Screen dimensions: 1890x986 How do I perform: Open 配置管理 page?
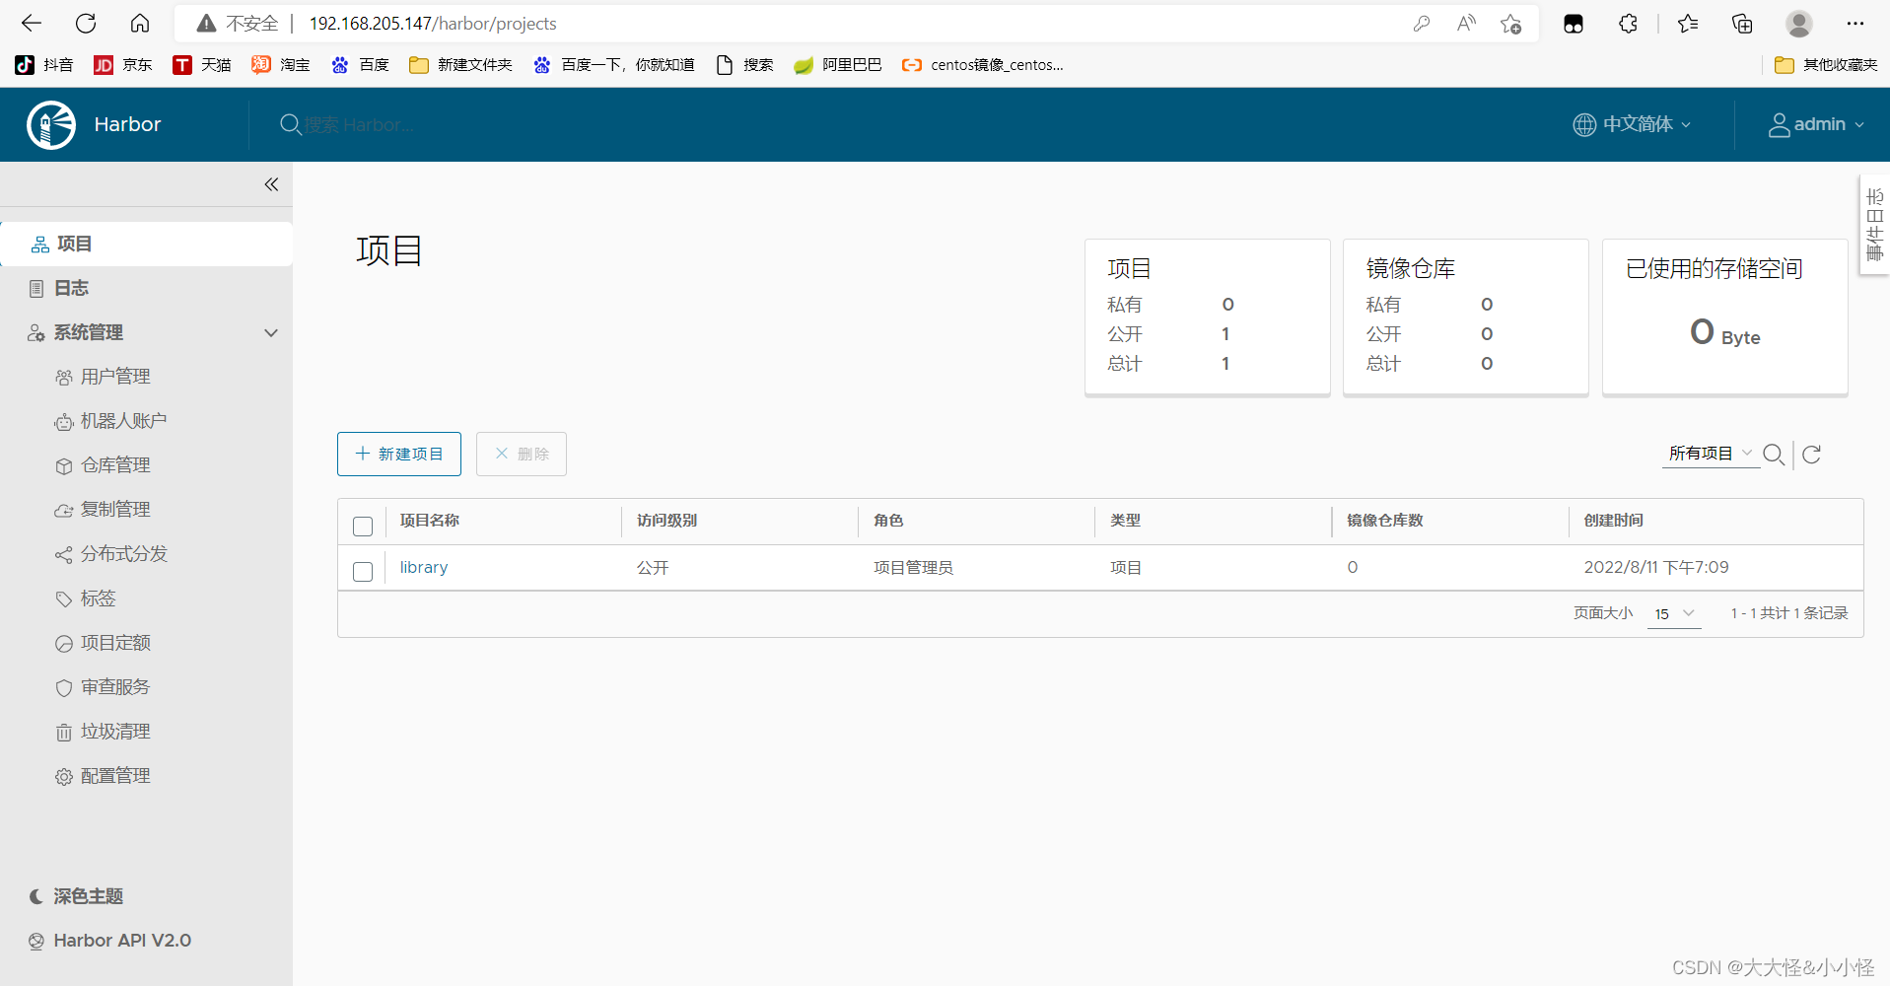(x=115, y=776)
